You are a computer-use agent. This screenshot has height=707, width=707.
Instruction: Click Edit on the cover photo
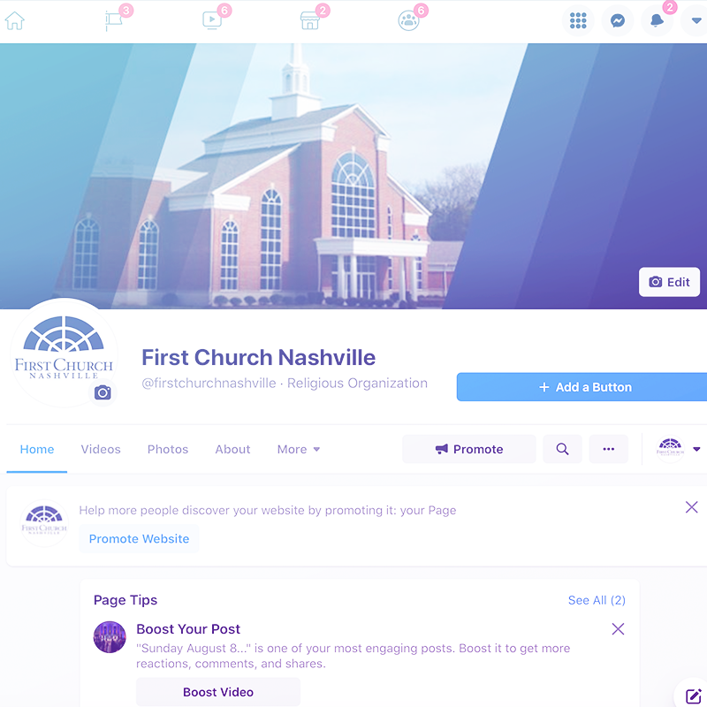[x=669, y=282]
